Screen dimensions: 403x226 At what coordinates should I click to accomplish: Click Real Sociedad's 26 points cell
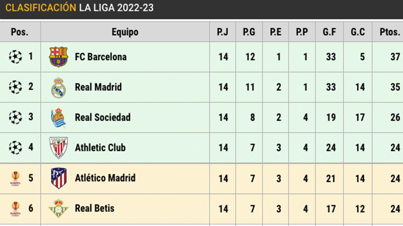(395, 118)
